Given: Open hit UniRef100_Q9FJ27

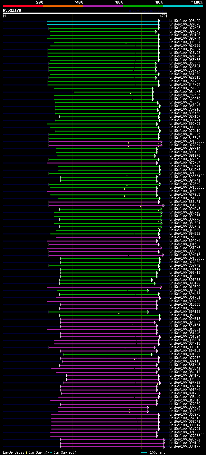Looking at the screenshot, I should coord(185,42).
